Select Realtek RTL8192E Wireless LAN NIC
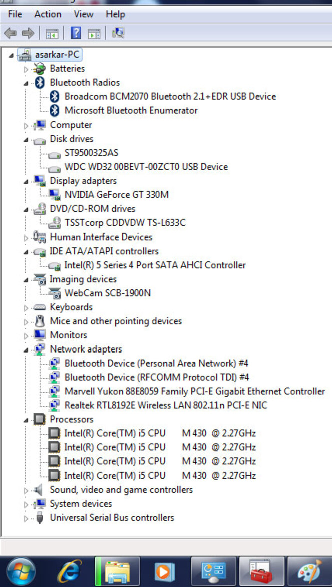332x587 pixels. tap(166, 405)
